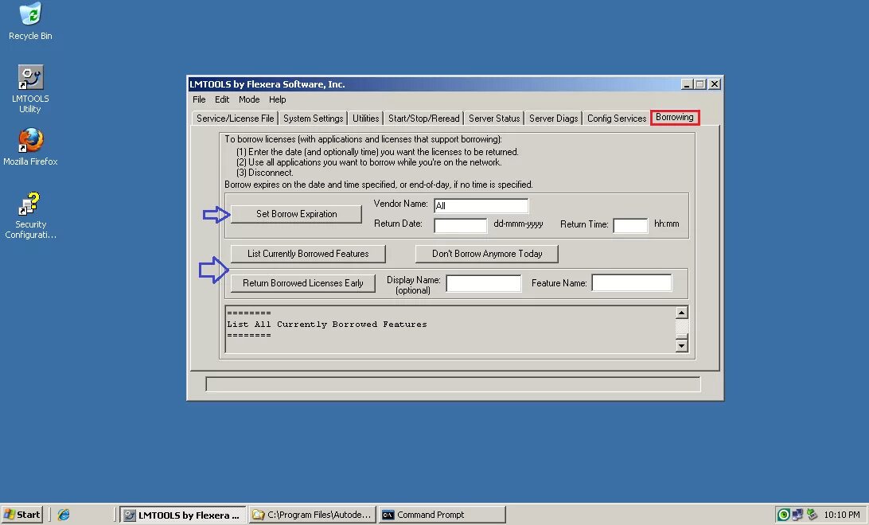This screenshot has width=869, height=525.
Task: Click the tray icon next to the clock
Action: pyautogui.click(x=812, y=515)
